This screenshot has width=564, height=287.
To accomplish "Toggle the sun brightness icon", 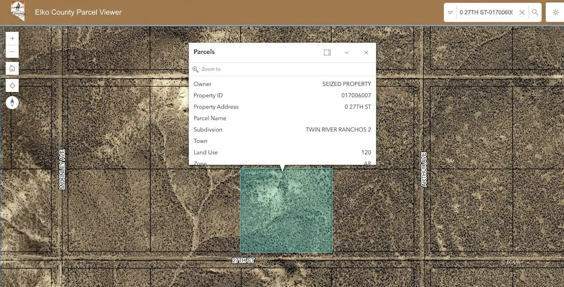I will 555,13.
